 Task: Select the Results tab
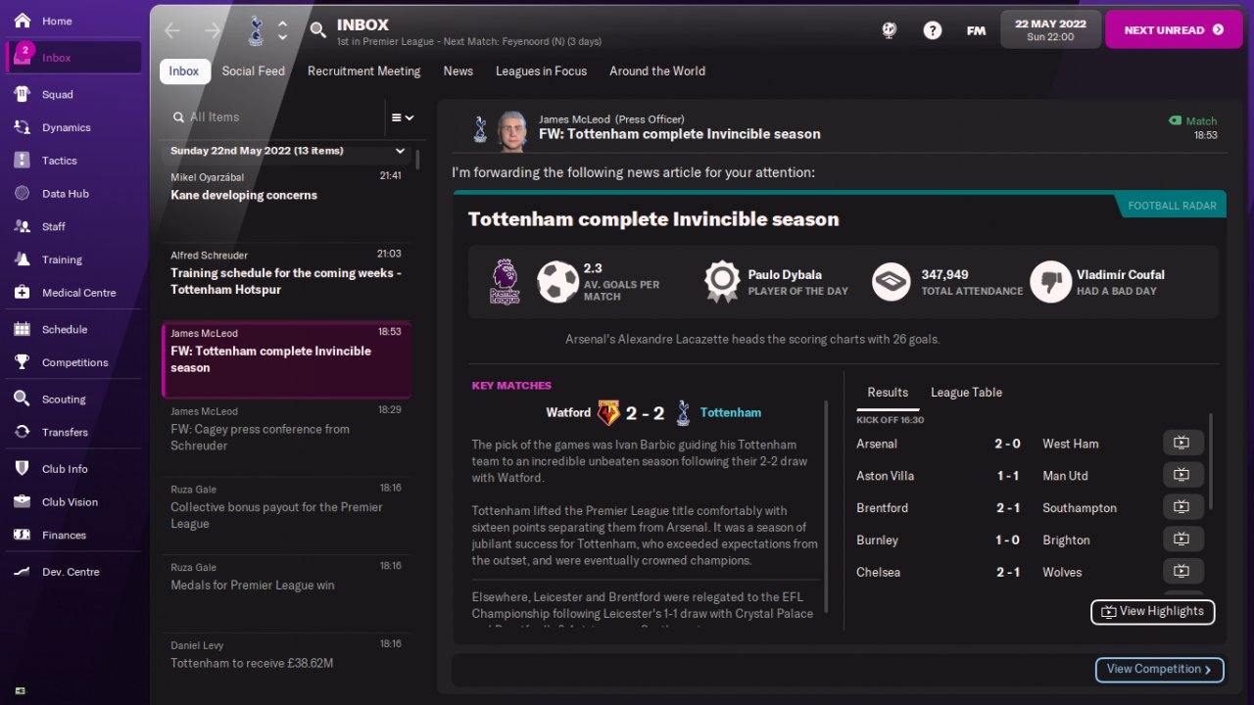pos(888,392)
